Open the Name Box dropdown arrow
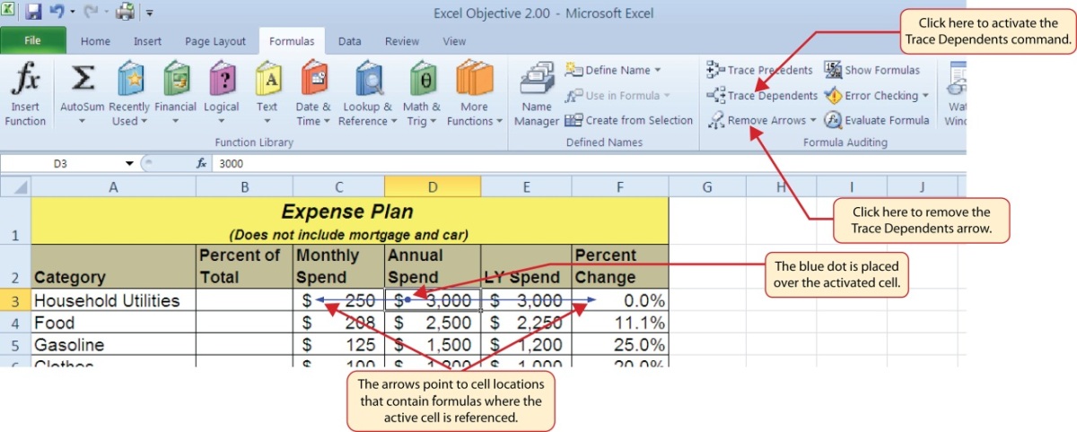 (x=129, y=164)
